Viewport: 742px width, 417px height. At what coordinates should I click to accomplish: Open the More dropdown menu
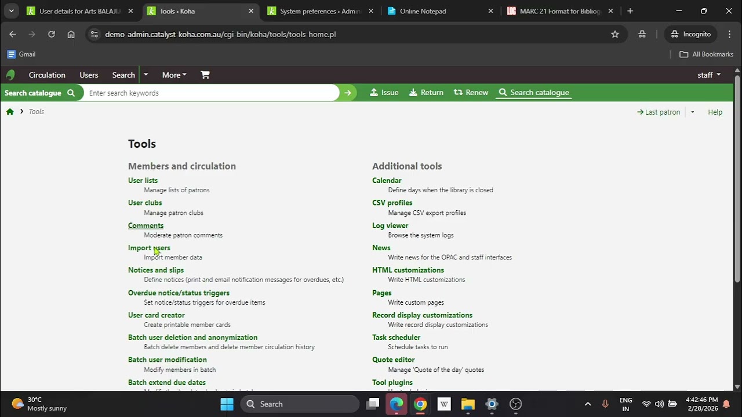point(174,75)
